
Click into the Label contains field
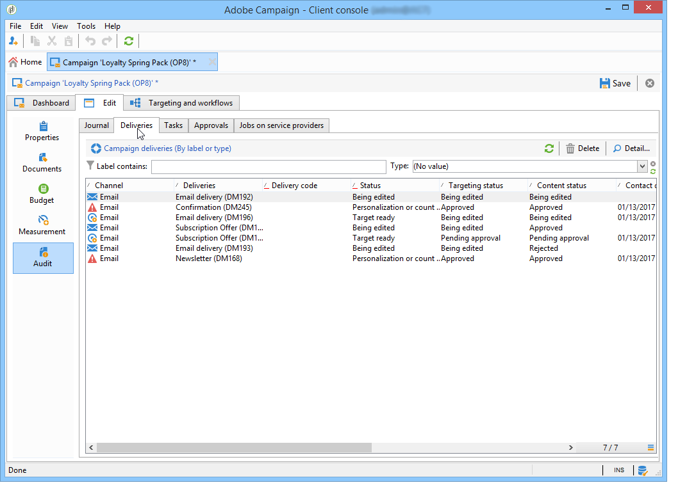tap(269, 167)
